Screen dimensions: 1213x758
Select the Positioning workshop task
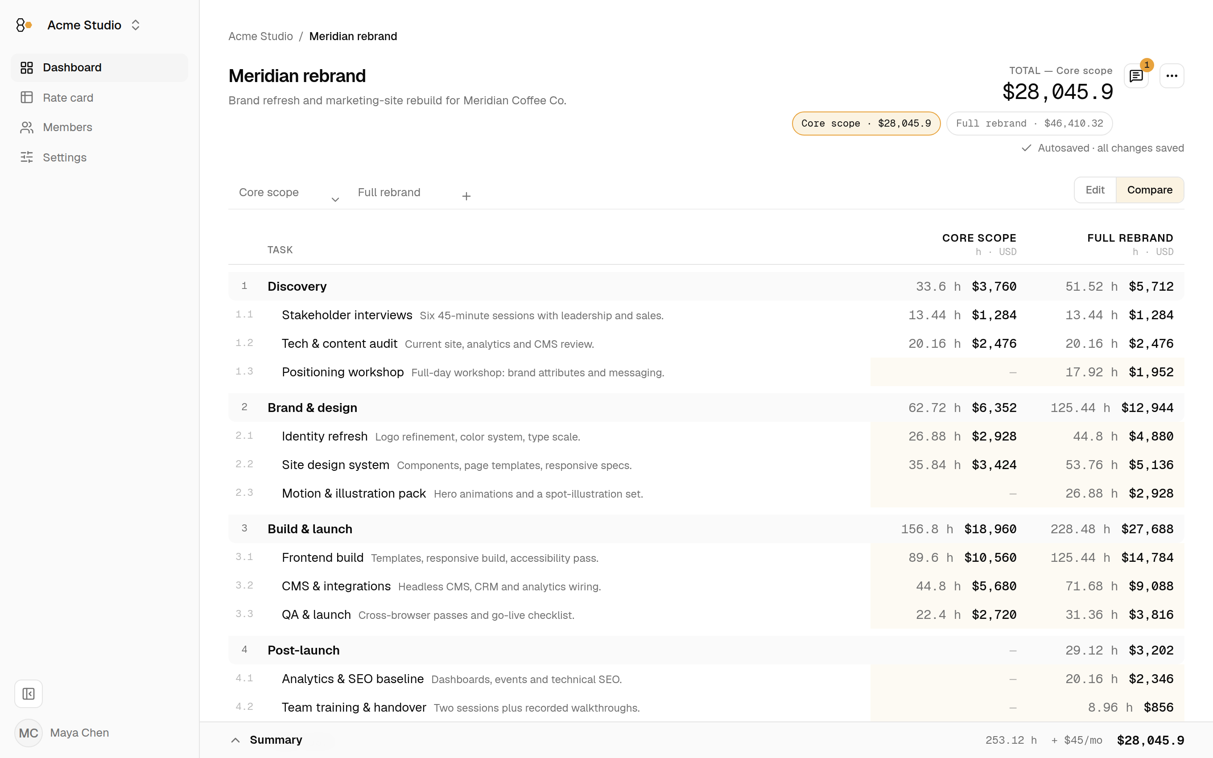[x=343, y=372]
